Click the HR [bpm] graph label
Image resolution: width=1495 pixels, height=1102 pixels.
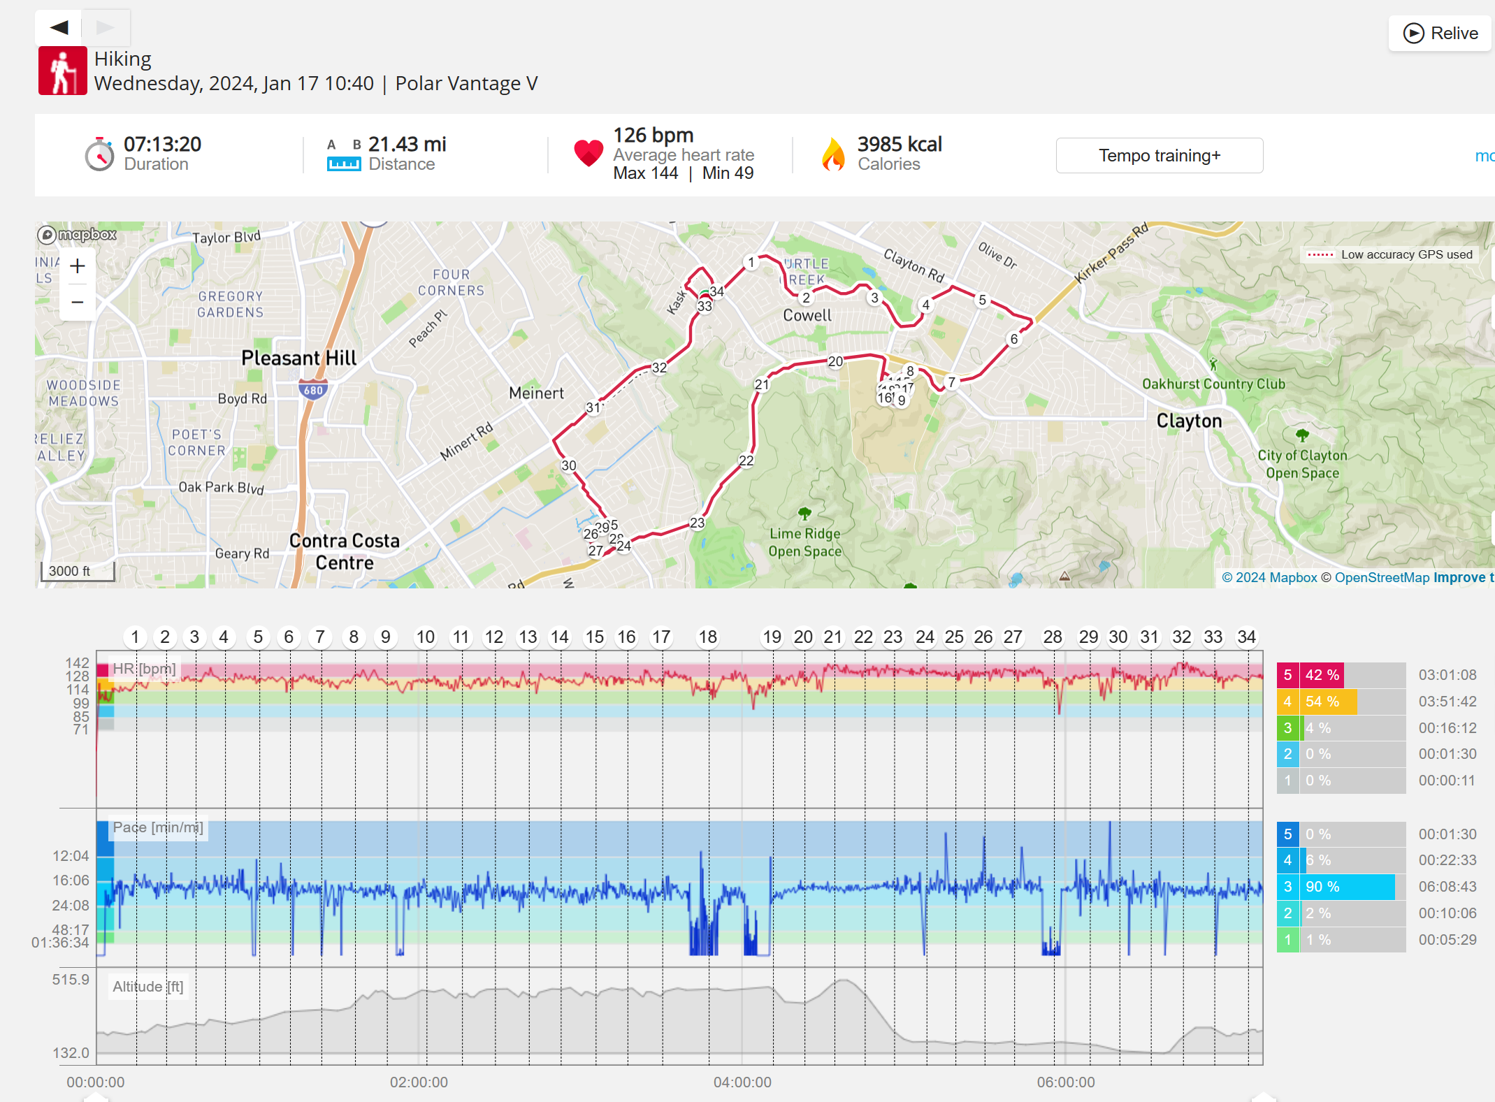[x=144, y=669]
